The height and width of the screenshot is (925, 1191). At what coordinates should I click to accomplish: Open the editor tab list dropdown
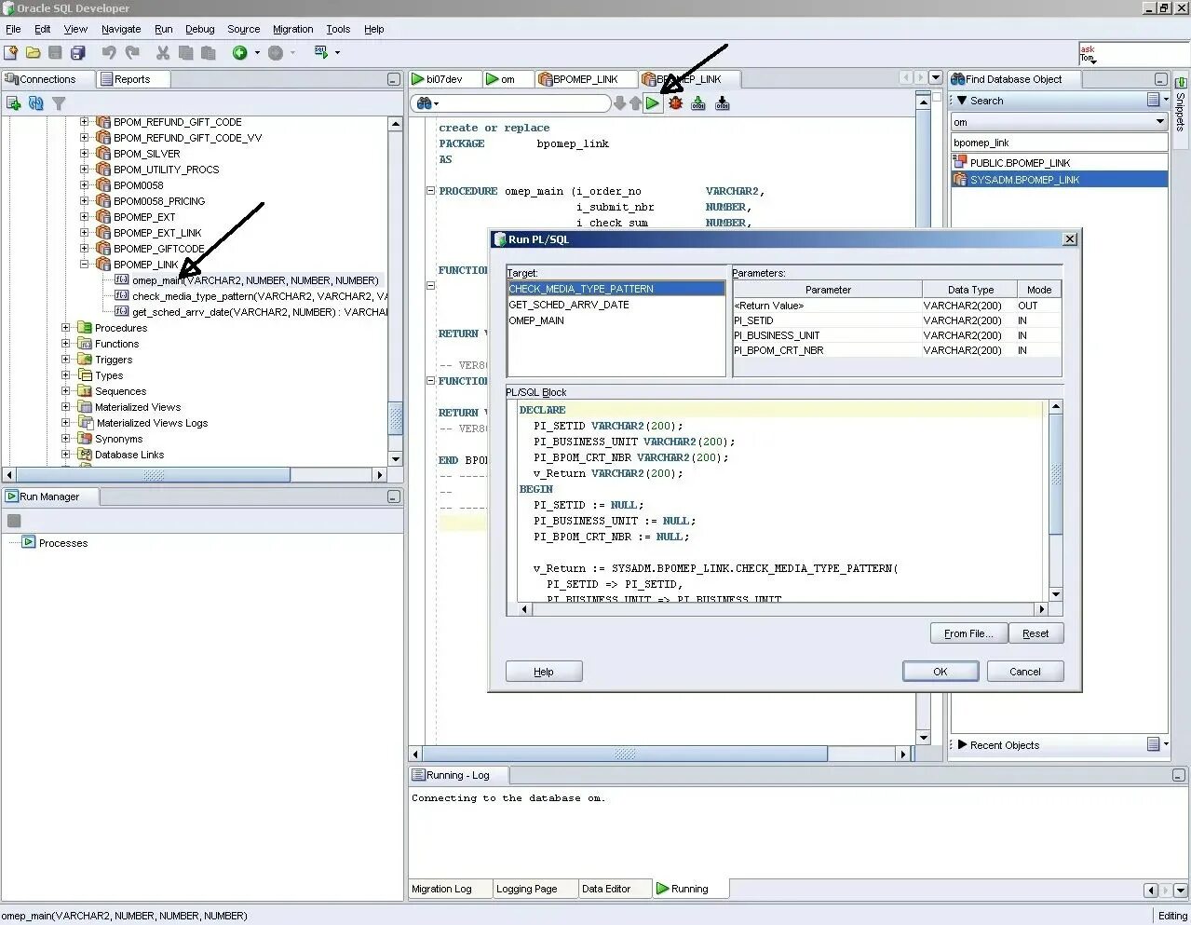click(936, 78)
